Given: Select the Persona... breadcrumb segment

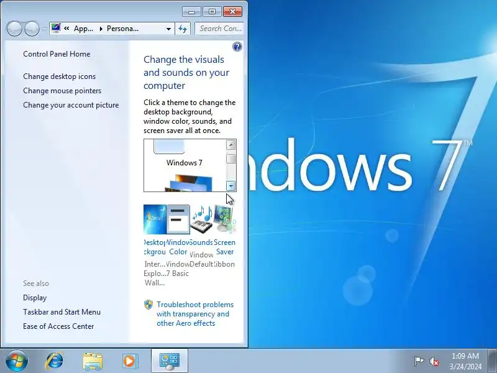Looking at the screenshot, I should click(x=122, y=29).
